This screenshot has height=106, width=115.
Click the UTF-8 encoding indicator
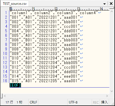(x=73, y=102)
